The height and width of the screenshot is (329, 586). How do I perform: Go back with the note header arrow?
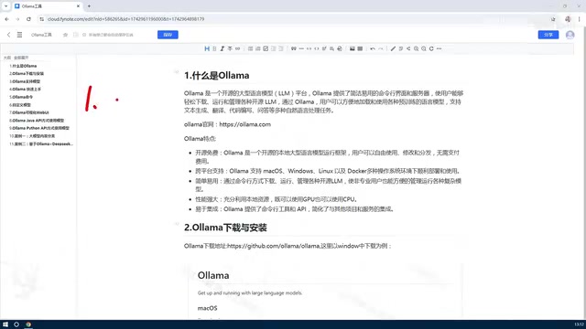[x=8, y=35]
